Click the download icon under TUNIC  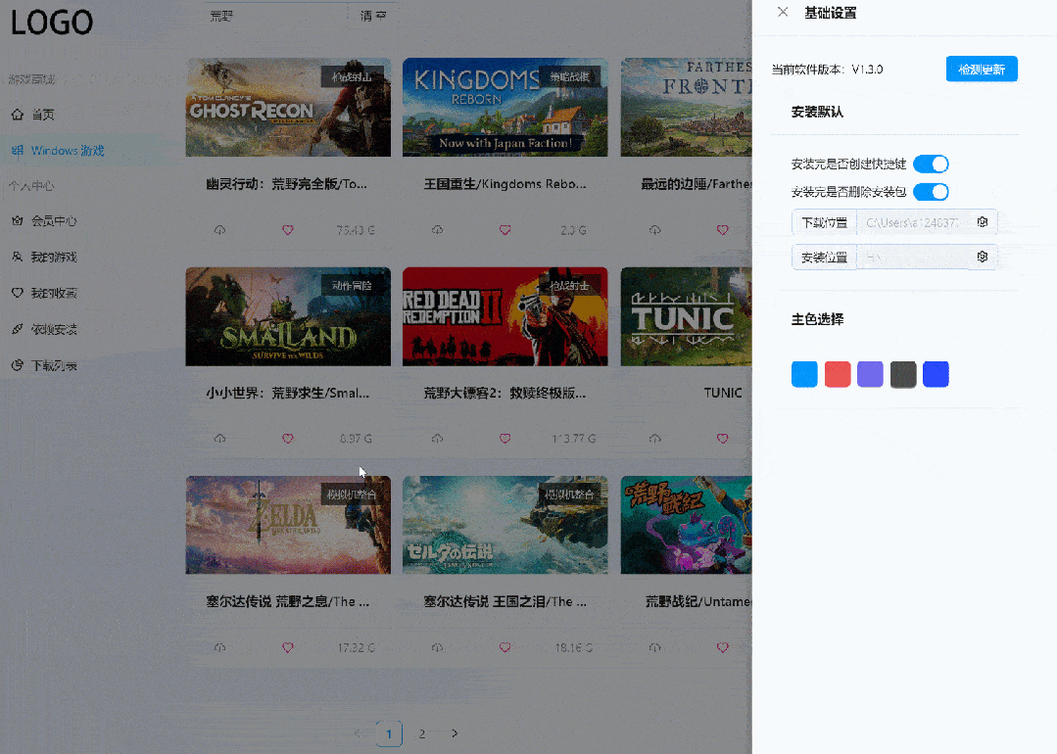tap(654, 439)
